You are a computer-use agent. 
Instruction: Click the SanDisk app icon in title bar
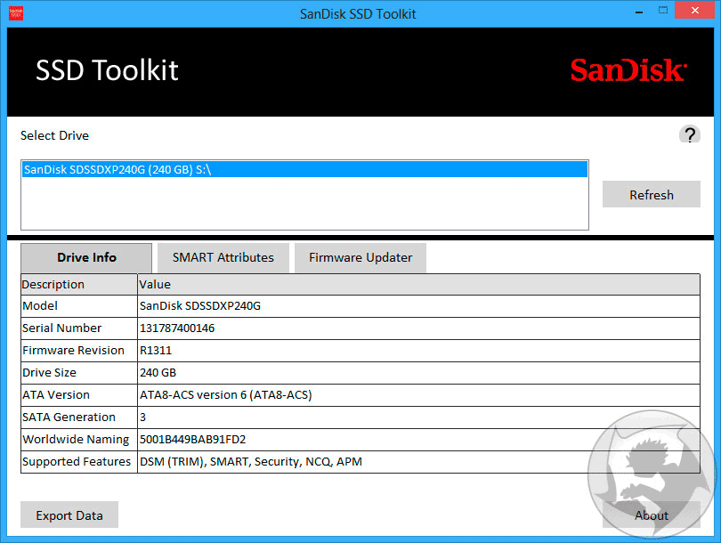(15, 13)
